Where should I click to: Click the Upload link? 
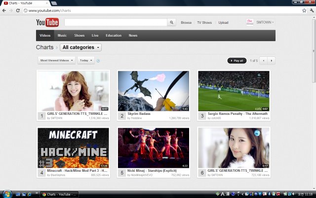point(223,22)
